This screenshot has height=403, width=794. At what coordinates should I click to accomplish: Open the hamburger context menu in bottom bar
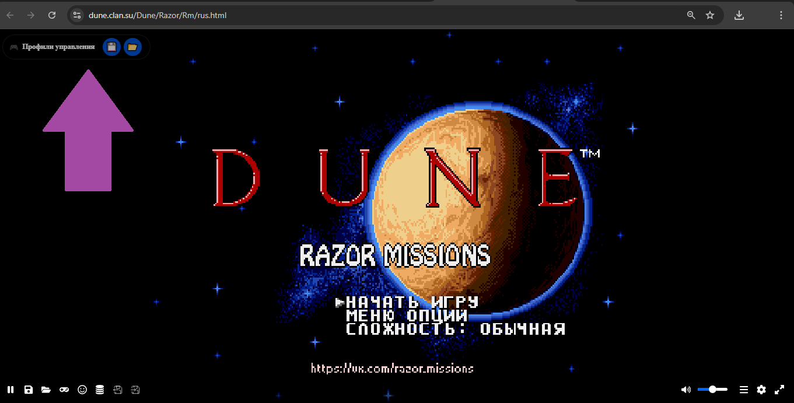click(x=744, y=390)
